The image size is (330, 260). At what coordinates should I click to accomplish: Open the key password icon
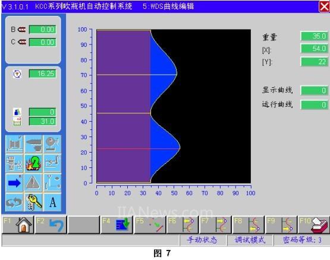coord(34,202)
